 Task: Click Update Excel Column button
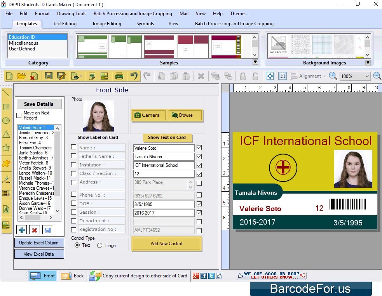coord(39,243)
